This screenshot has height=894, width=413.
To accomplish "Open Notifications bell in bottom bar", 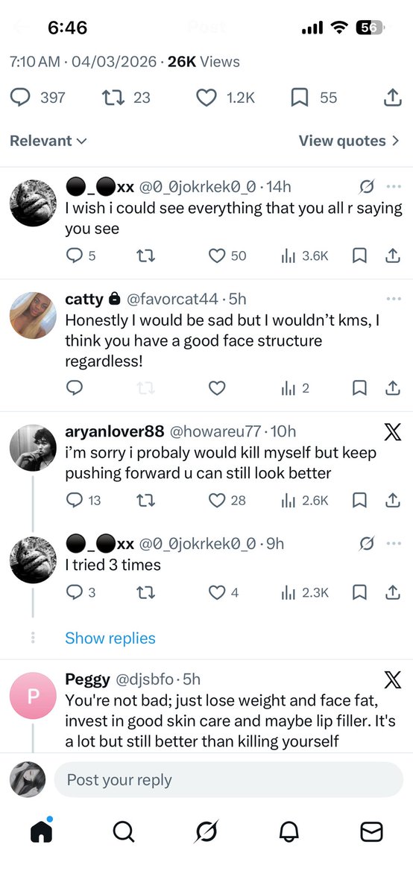I will (x=289, y=831).
